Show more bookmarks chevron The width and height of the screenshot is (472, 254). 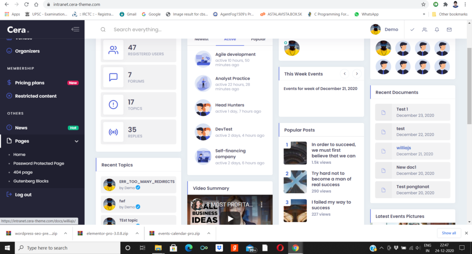424,14
